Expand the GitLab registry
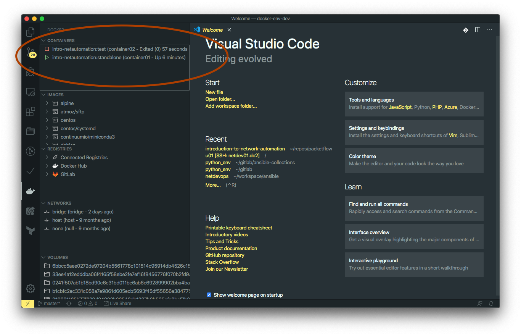 point(47,174)
